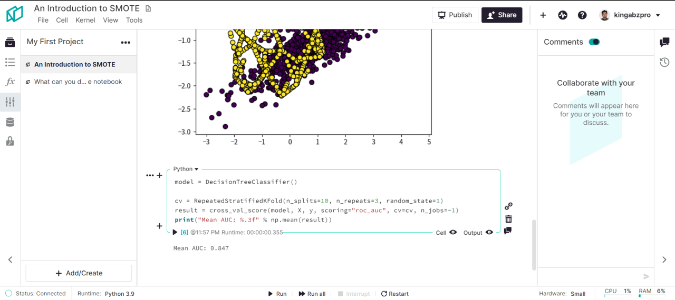Viewport: 675px width, 300px height.
Task: Open the history clock icon
Action: (x=664, y=63)
